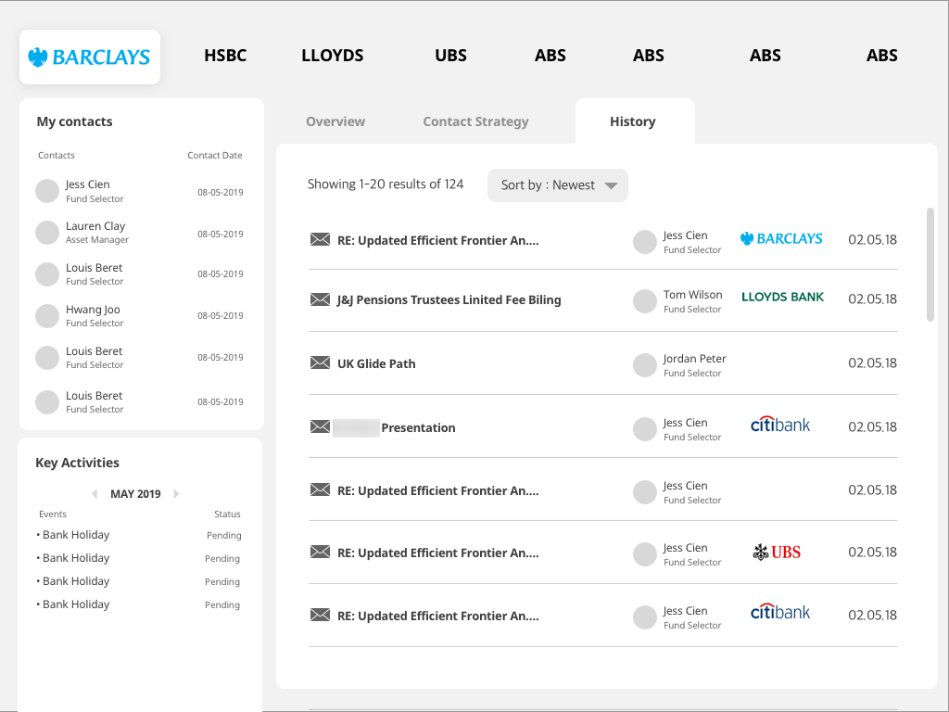The width and height of the screenshot is (949, 712).
Task: Go to previous month in Key Activities
Action: coord(95,494)
